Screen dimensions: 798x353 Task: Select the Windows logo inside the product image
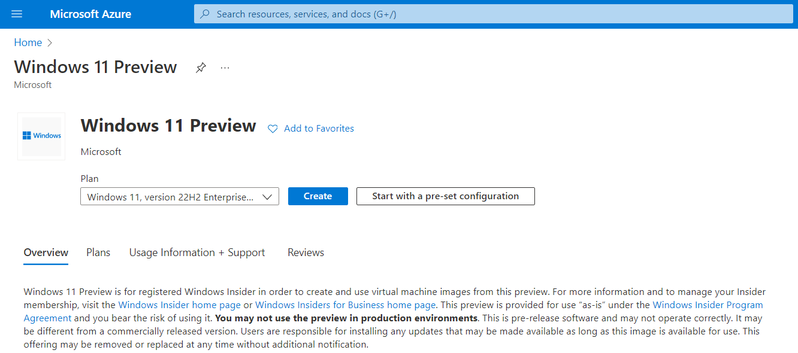41,136
